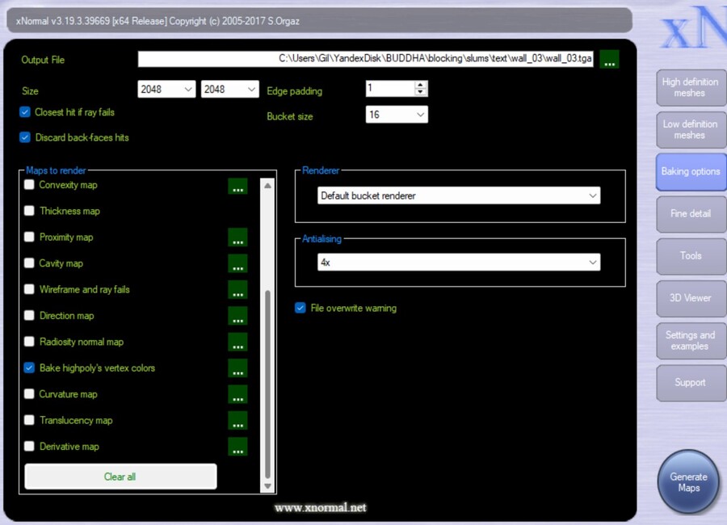Open High definition meshes tab
The width and height of the screenshot is (727, 525).
click(x=691, y=88)
